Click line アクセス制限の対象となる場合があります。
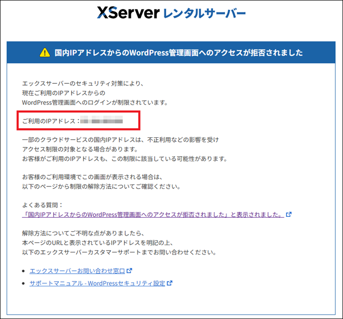The image size is (343, 319). coord(80,149)
